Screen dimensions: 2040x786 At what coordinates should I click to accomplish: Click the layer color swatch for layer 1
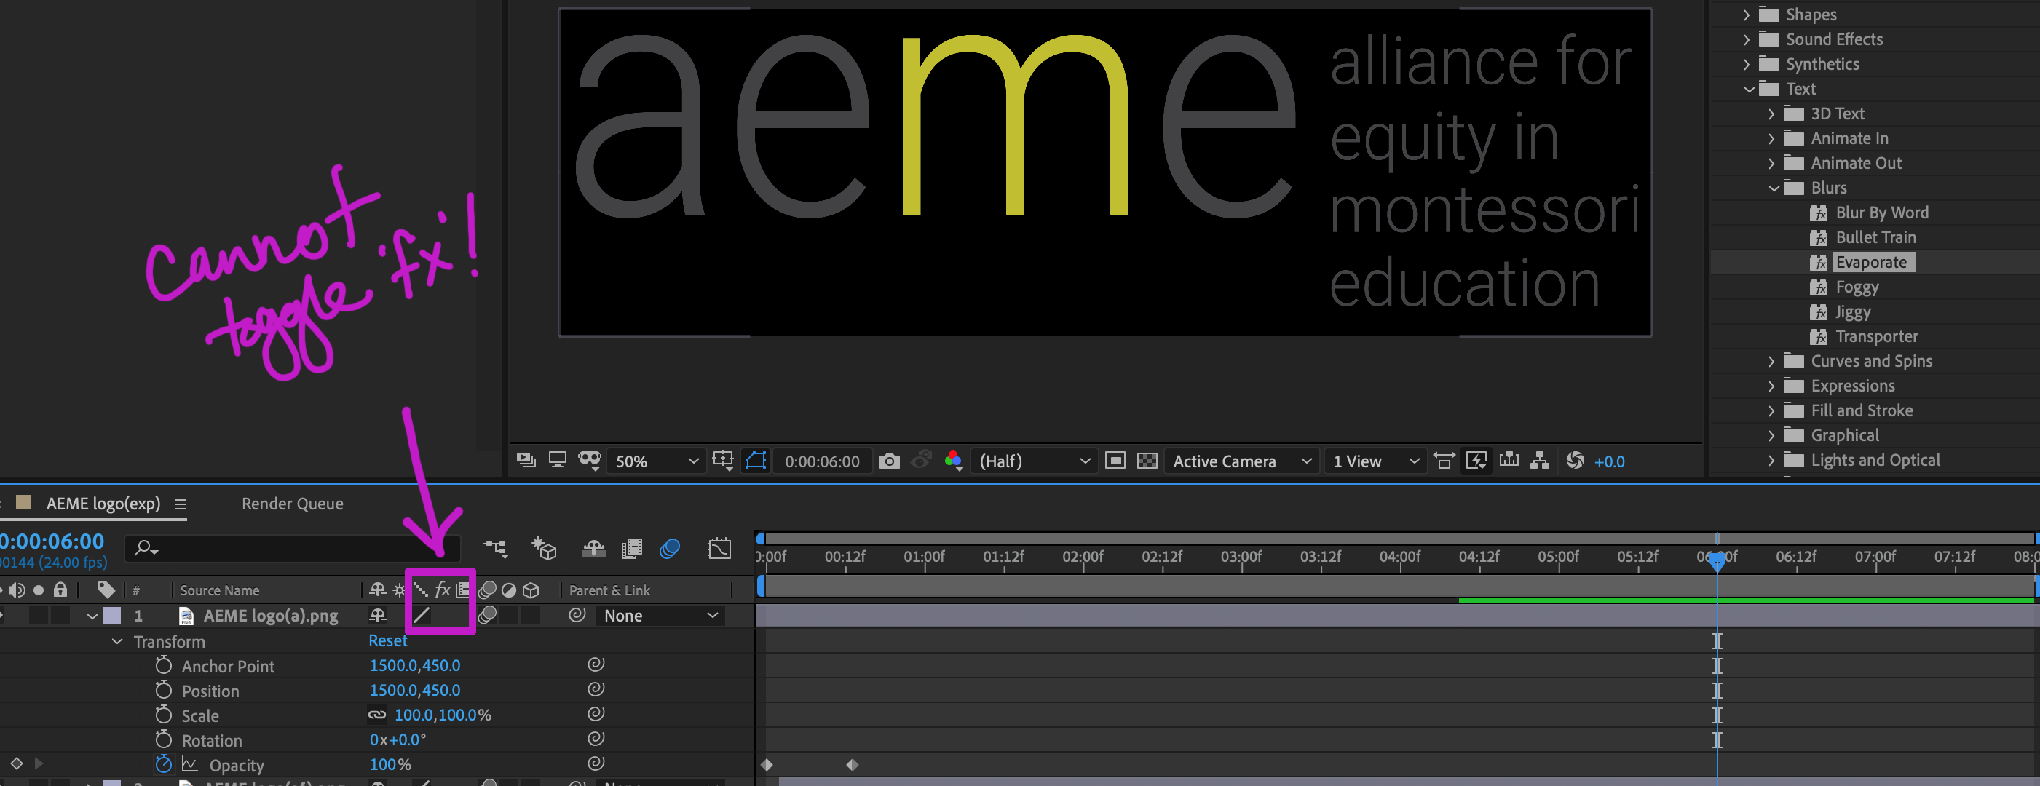[x=111, y=615]
